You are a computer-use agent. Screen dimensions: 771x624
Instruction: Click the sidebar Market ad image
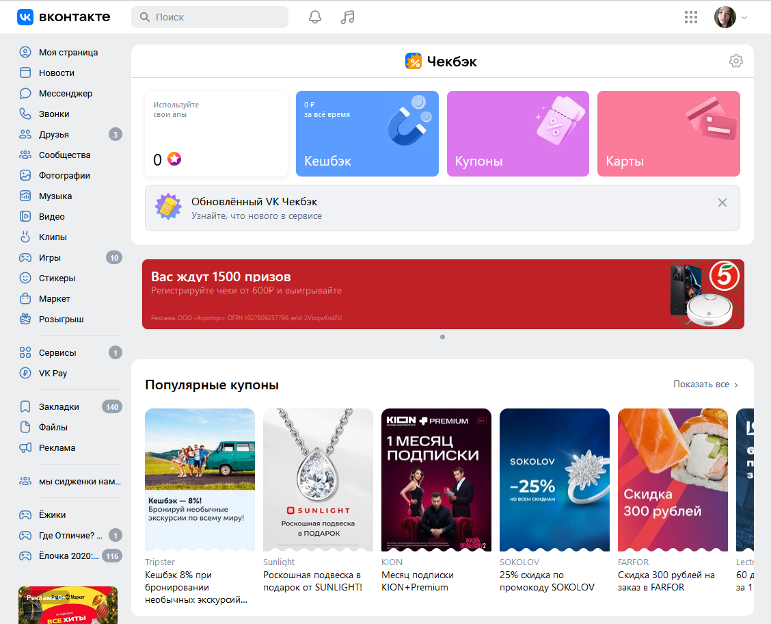(x=68, y=606)
